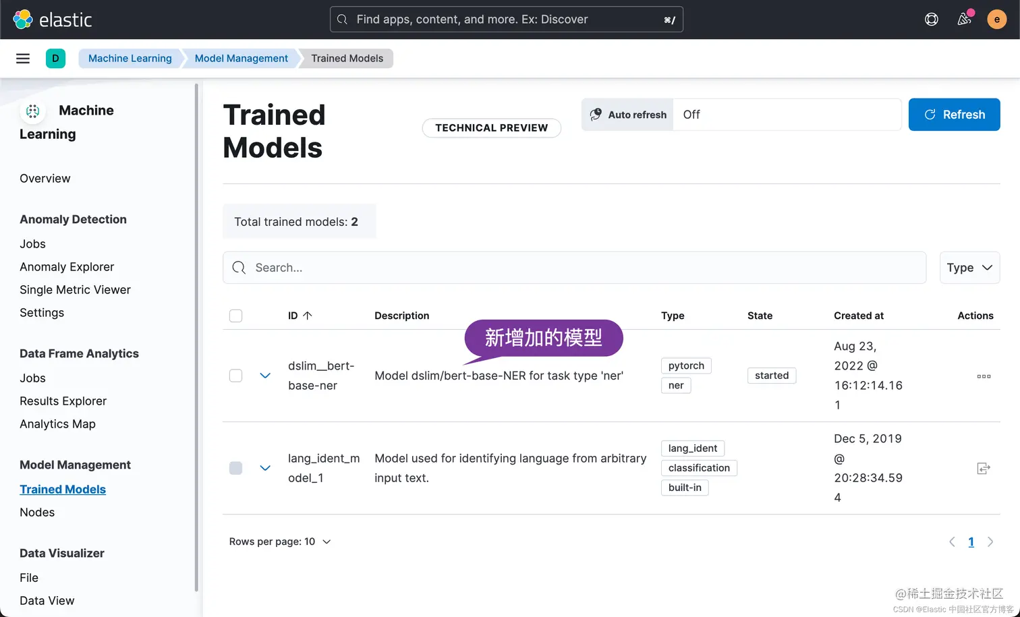Click the search magnifier in models search

pyautogui.click(x=239, y=268)
